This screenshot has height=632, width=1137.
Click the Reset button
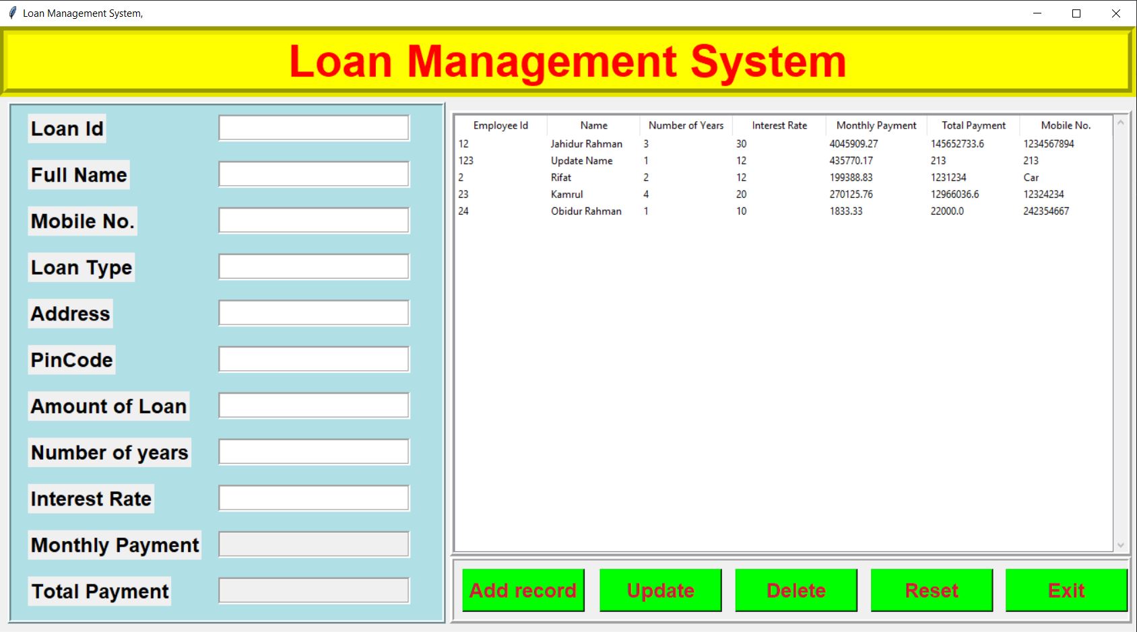click(932, 590)
